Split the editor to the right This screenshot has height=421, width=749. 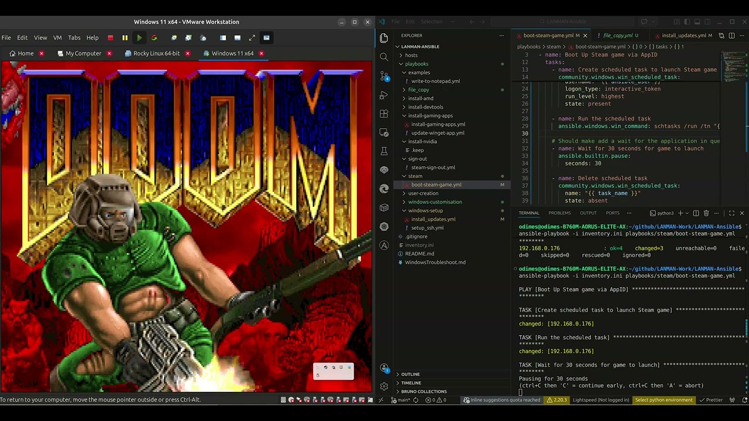(731, 36)
